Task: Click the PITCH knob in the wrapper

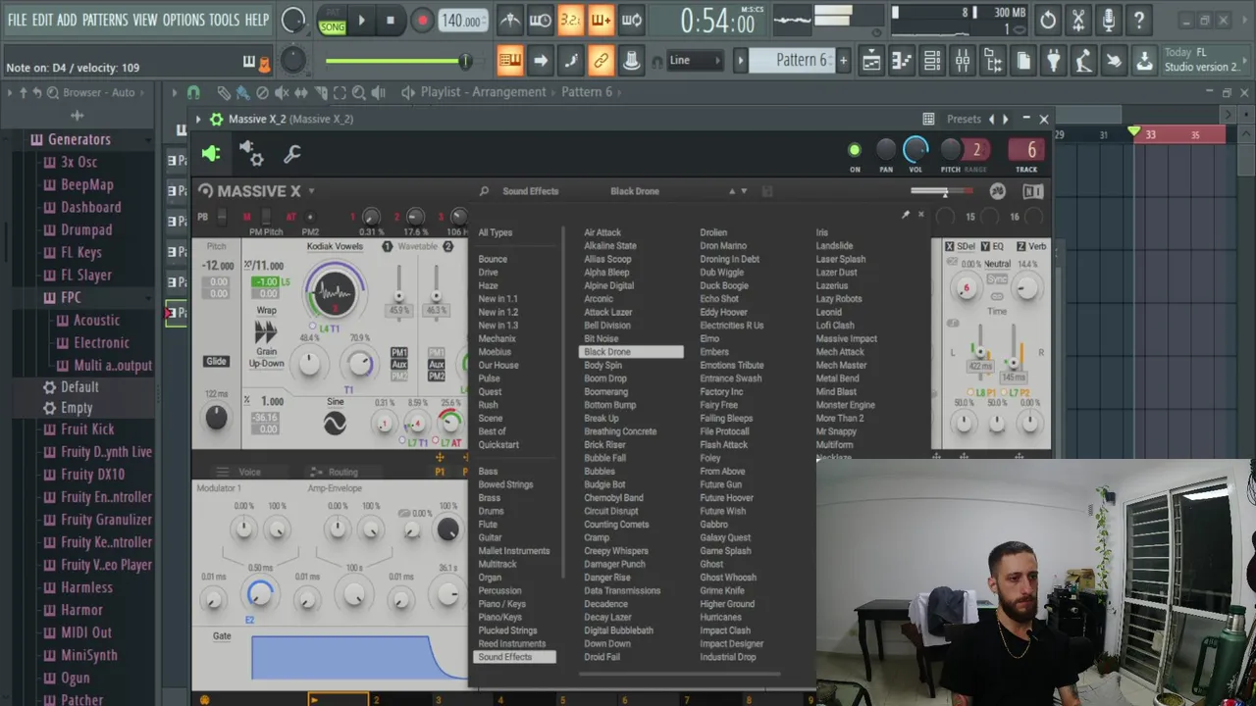Action: [x=950, y=149]
